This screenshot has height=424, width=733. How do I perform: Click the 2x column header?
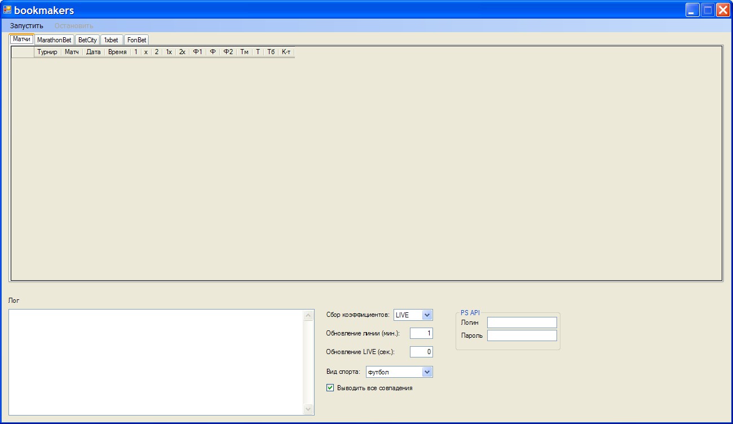182,52
